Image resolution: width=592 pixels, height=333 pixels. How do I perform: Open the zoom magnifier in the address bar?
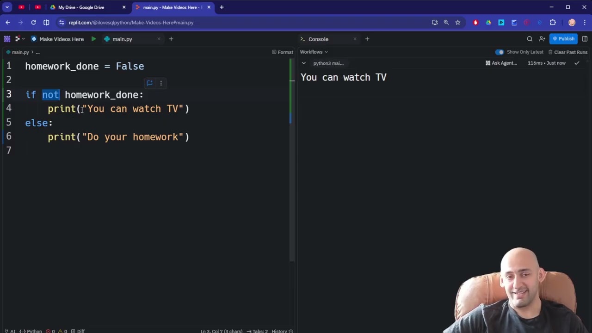[446, 22]
